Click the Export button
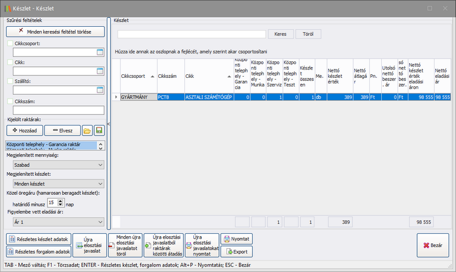 [x=237, y=251]
